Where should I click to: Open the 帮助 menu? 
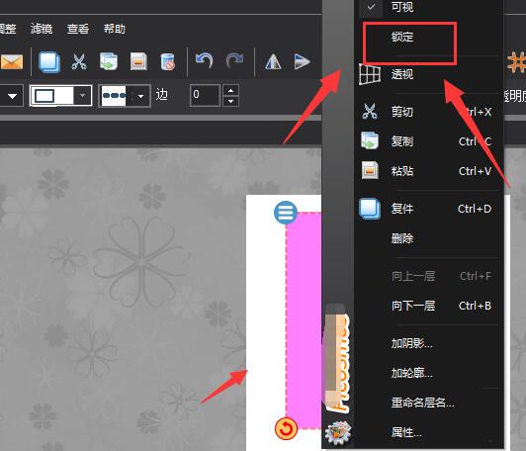(115, 29)
